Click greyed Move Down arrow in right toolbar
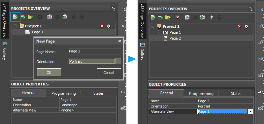264x124 pixels. [219, 17]
